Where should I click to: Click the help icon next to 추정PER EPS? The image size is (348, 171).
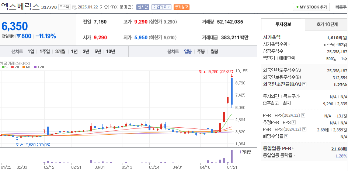coord(293,123)
